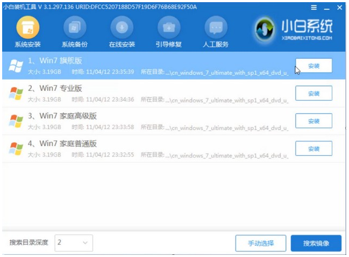Click the time 11/04/12 23:32:55

point(110,155)
